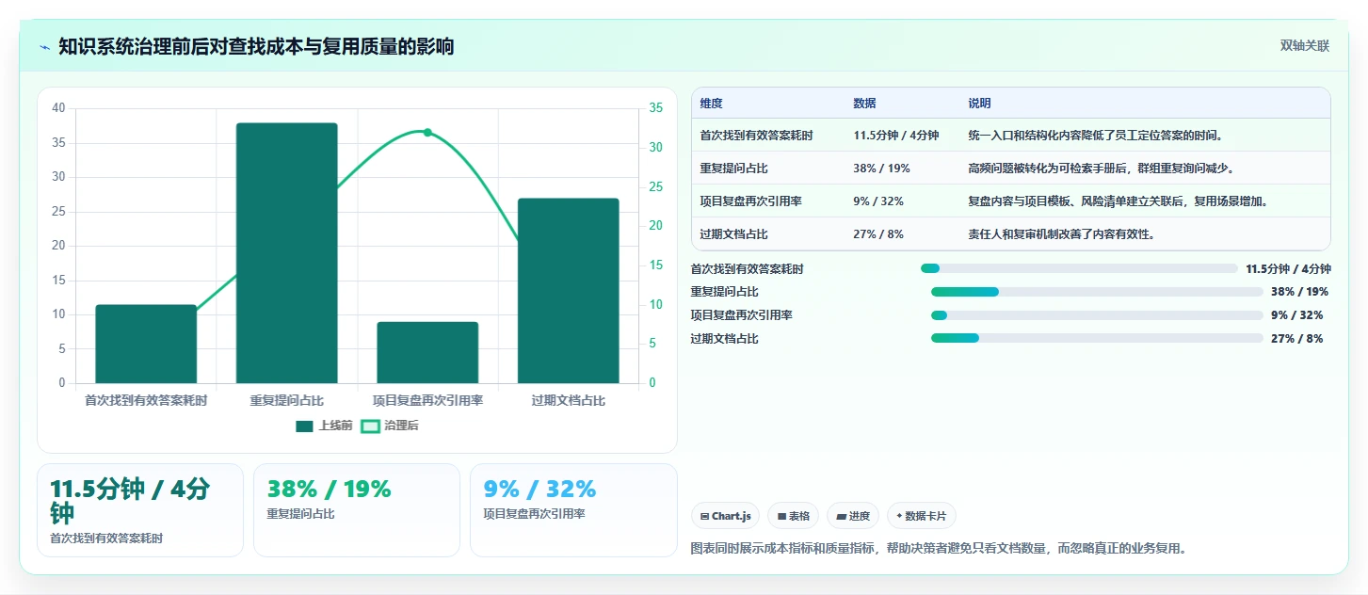The width and height of the screenshot is (1368, 595).
Task: Click the 项目复盘再次引用率 bar in the chart
Action: pyautogui.click(x=427, y=352)
